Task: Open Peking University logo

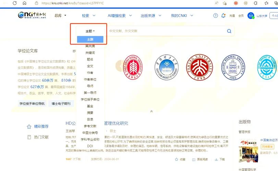Action: tap(200, 67)
